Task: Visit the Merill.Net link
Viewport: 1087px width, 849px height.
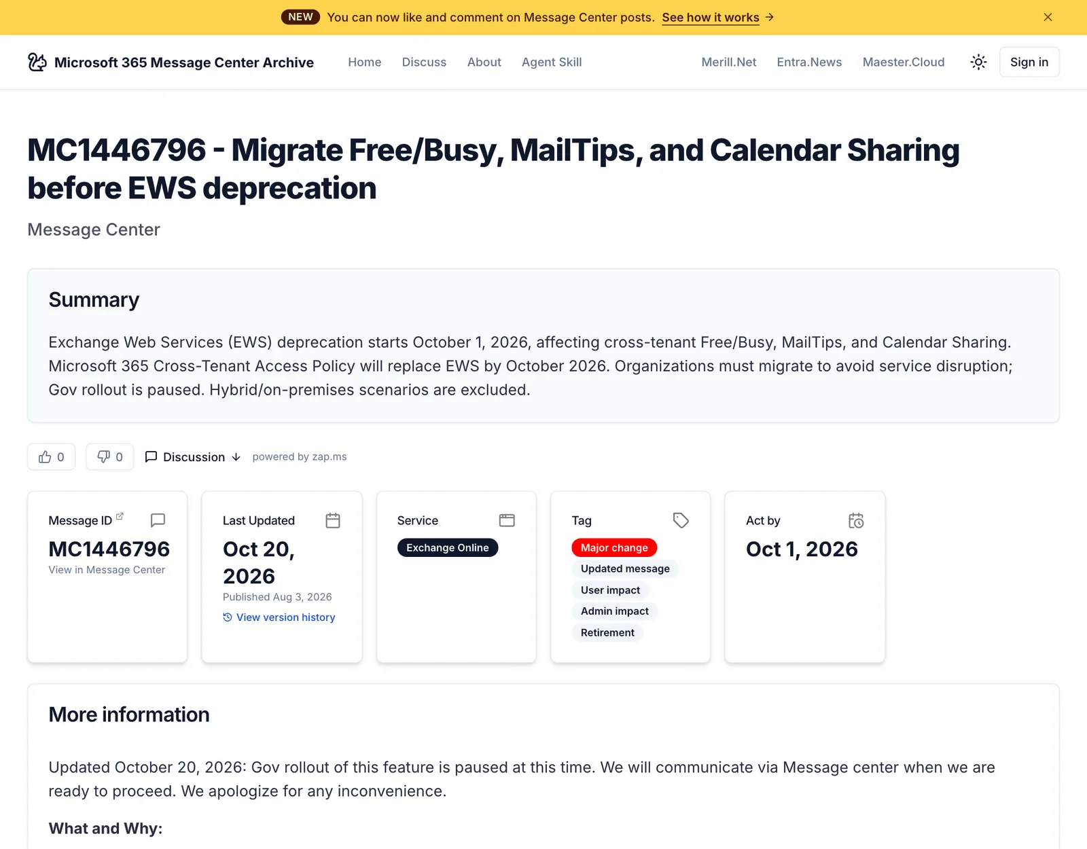Action: click(x=729, y=62)
